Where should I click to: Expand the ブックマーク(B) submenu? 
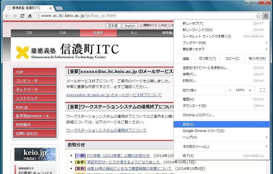(222, 43)
